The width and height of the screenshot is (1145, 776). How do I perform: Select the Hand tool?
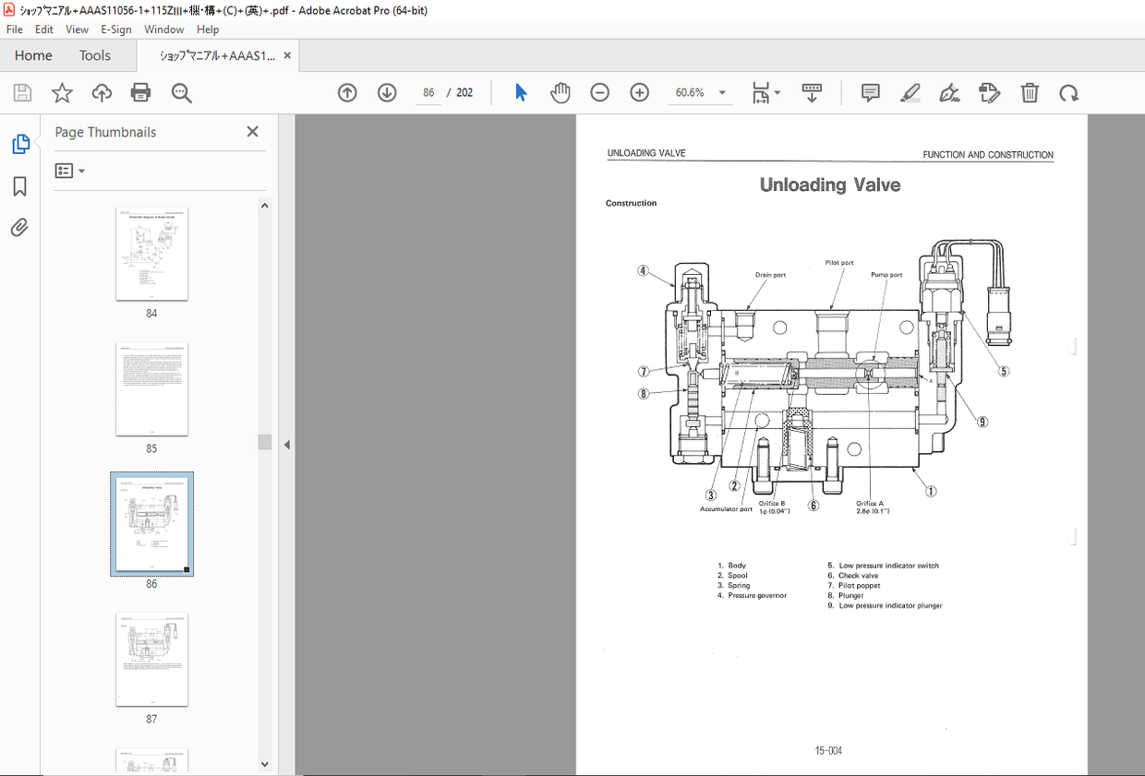click(x=560, y=92)
